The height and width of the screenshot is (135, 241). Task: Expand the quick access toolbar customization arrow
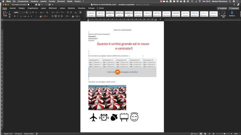pos(52,5)
